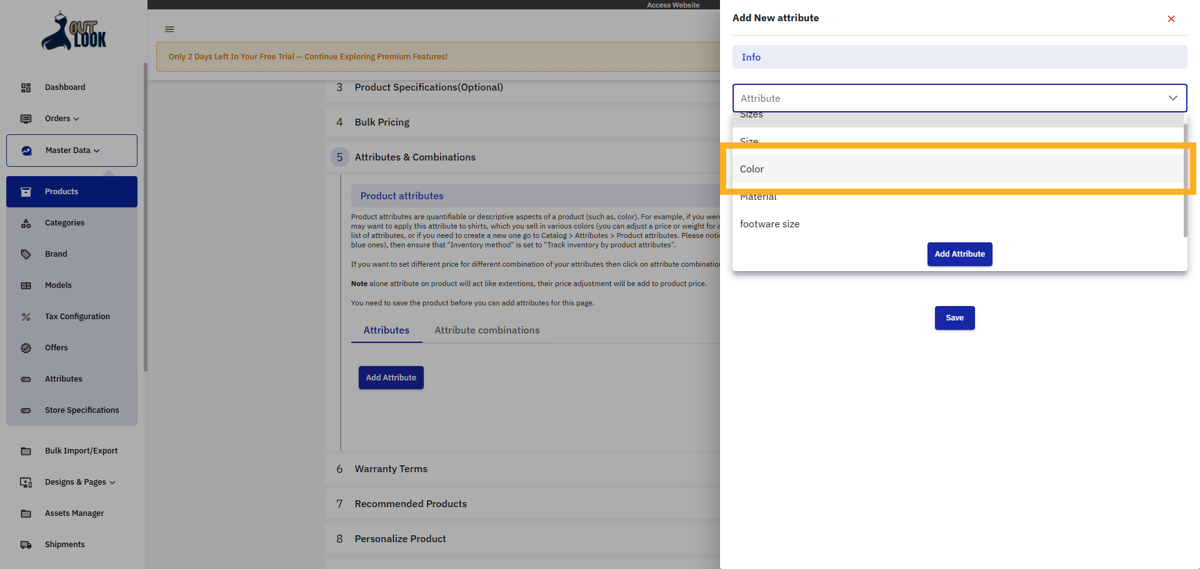Image resolution: width=1200 pixels, height=569 pixels.
Task: Select Color from the attribute list
Action: tap(752, 169)
